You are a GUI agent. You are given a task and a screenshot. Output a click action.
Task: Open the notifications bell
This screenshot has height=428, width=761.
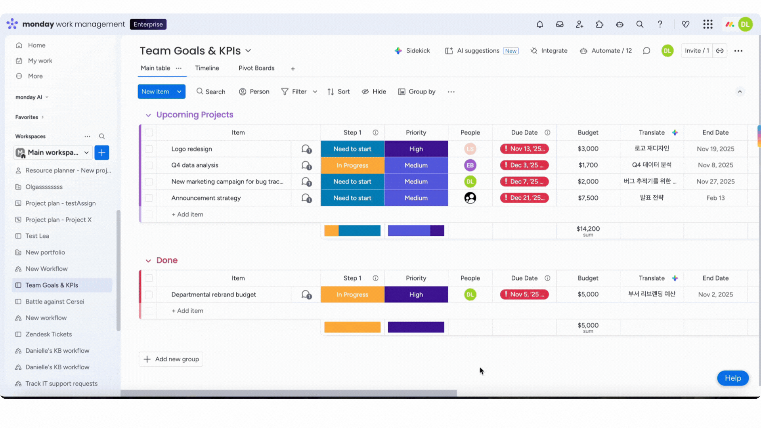point(539,24)
